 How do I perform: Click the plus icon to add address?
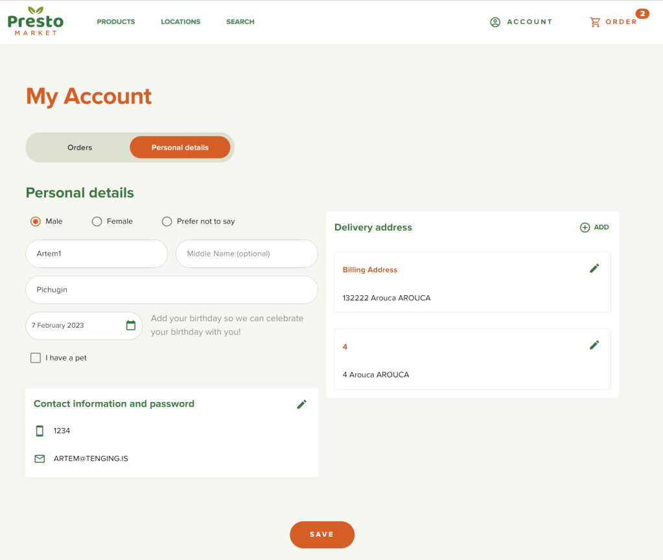(585, 227)
